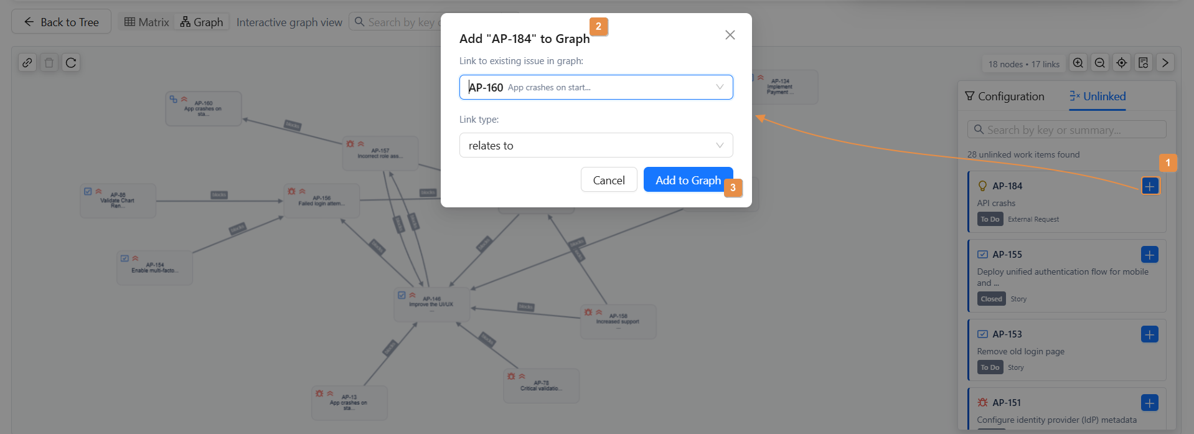1194x434 pixels.
Task: Select graph node AP-78 Critical validation
Action: (542, 385)
